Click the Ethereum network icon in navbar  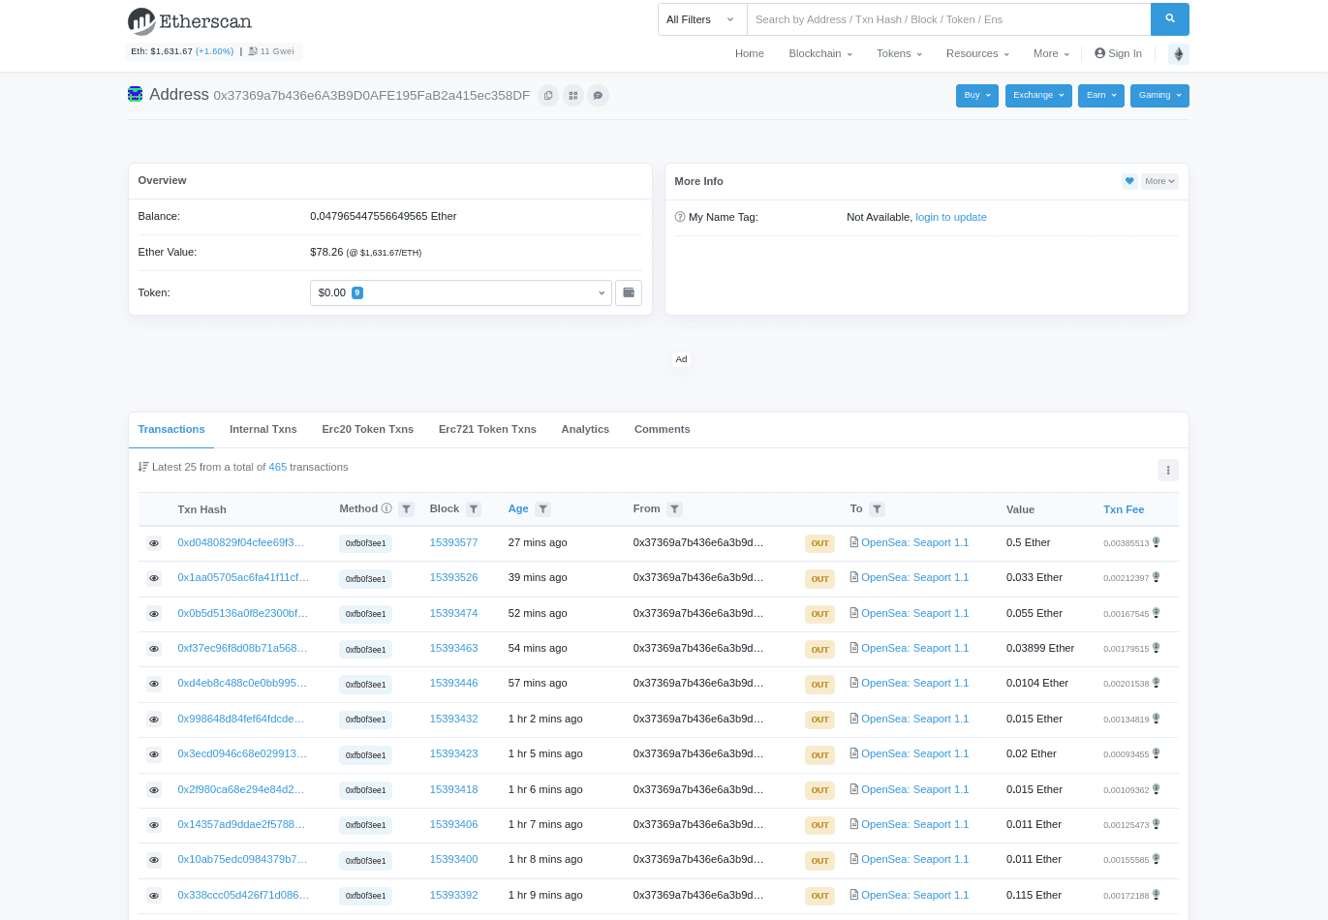pyautogui.click(x=1178, y=54)
